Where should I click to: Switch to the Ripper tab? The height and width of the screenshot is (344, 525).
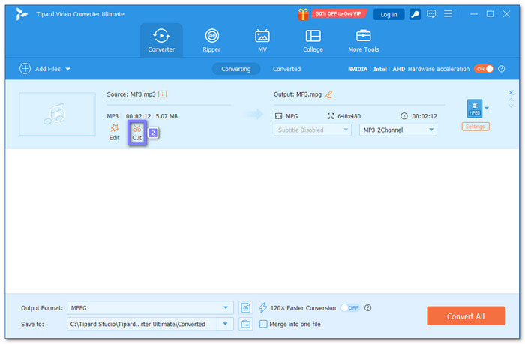tap(212, 40)
